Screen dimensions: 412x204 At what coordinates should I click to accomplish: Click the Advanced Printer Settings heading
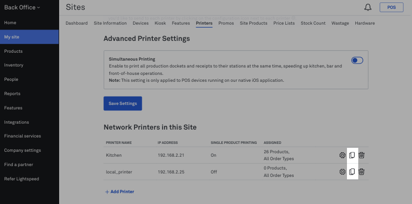point(147,38)
